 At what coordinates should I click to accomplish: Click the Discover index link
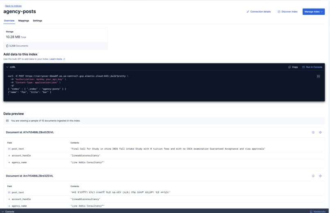tap(287, 11)
